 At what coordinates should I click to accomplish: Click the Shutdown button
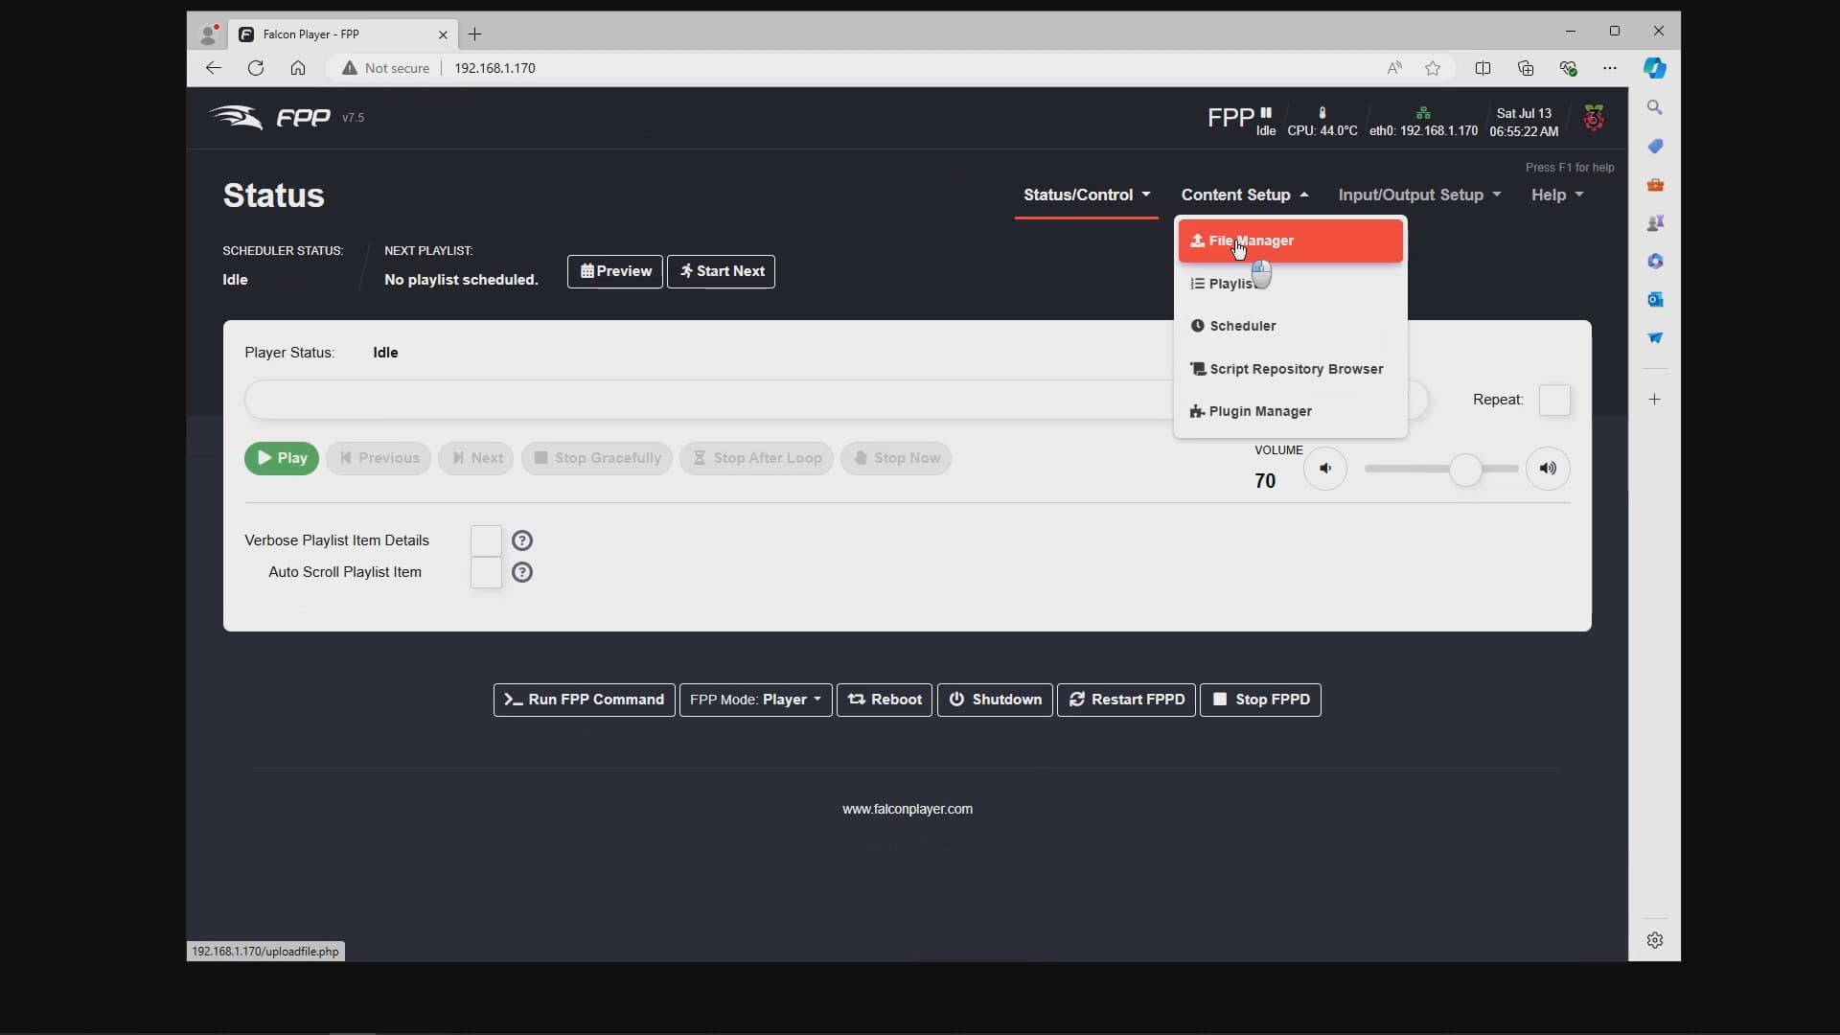pyautogui.click(x=995, y=700)
